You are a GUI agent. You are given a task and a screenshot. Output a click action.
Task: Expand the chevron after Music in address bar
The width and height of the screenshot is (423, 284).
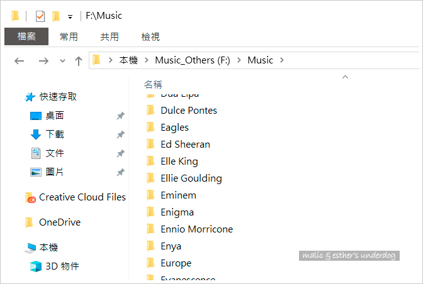click(x=282, y=60)
